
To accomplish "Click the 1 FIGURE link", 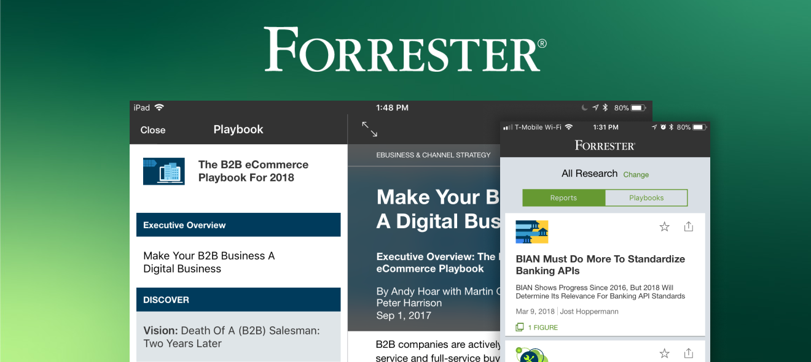I will click(x=543, y=327).
